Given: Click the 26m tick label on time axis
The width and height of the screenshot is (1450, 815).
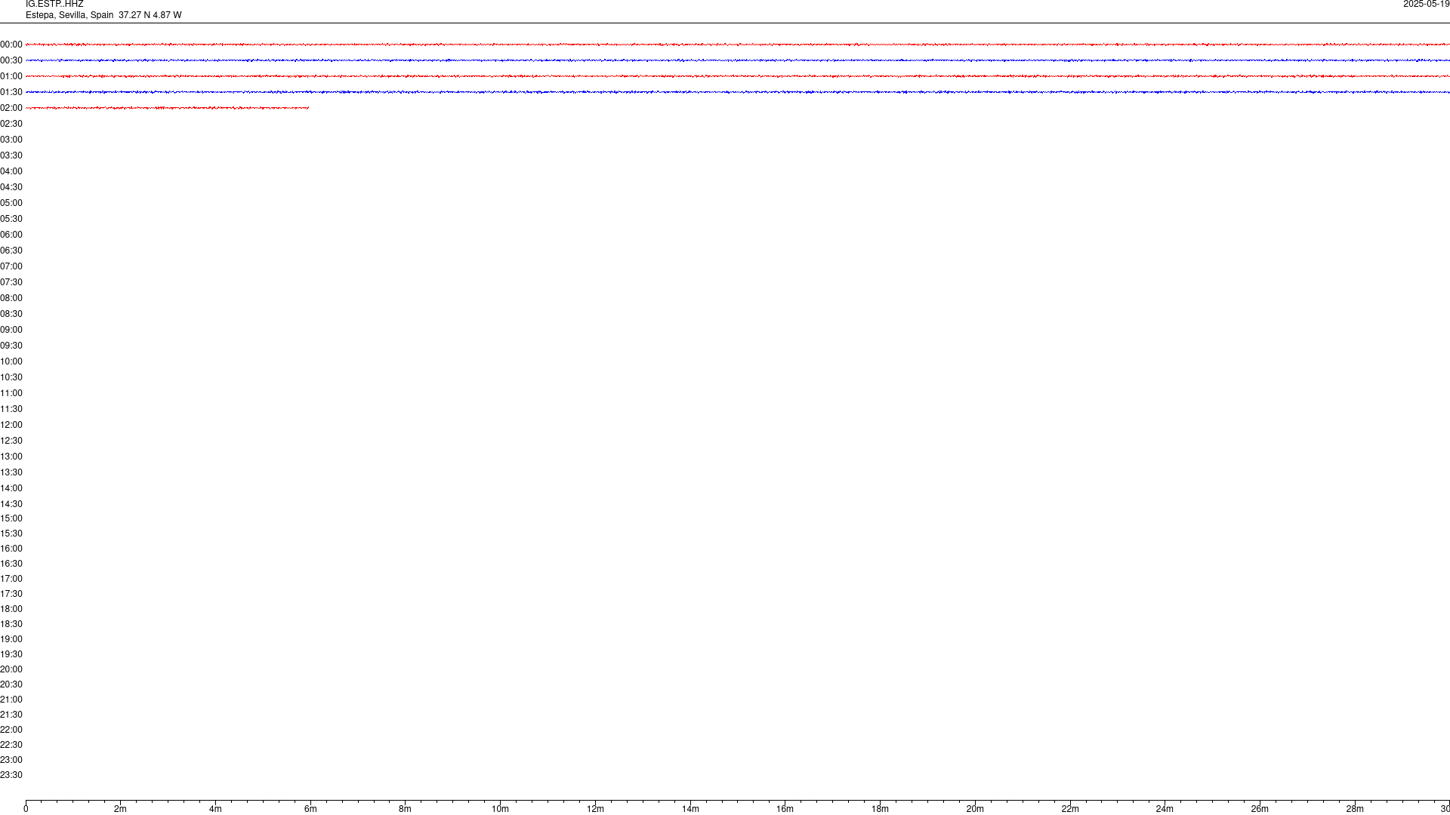Looking at the screenshot, I should (1260, 809).
